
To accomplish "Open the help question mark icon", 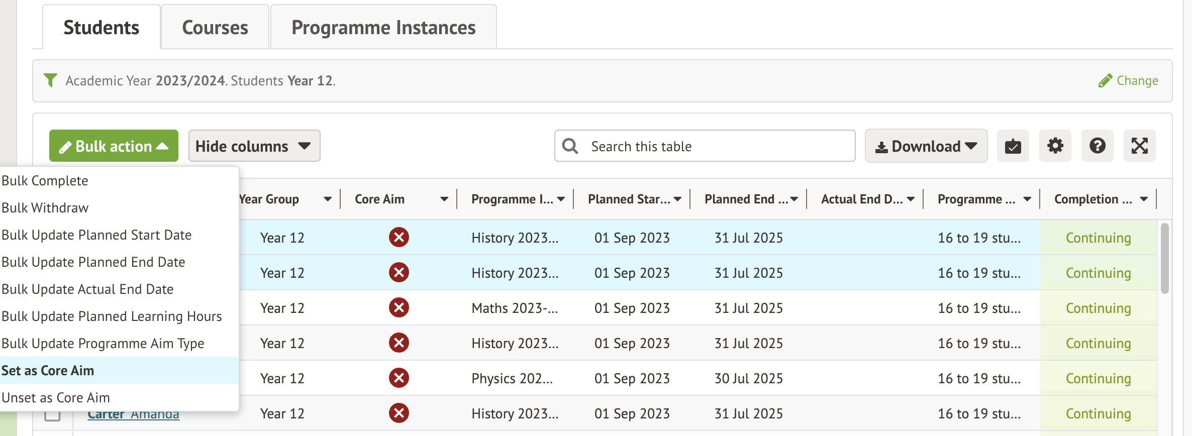I will click(1097, 146).
